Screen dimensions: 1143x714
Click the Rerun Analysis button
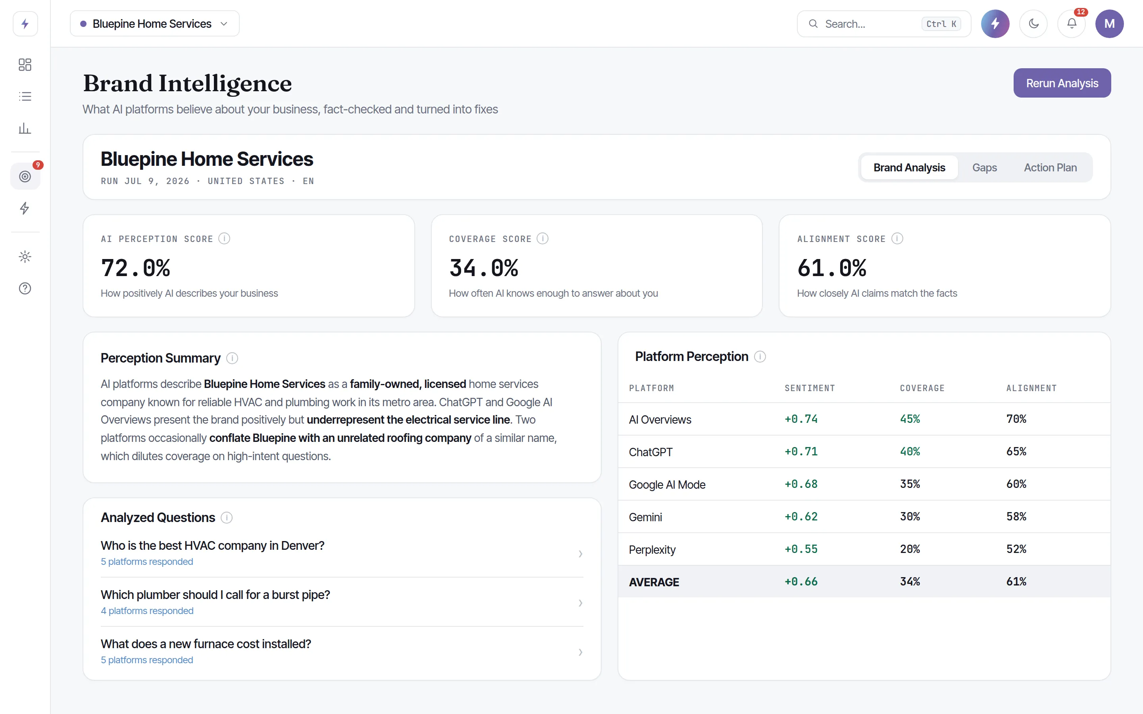tap(1062, 83)
